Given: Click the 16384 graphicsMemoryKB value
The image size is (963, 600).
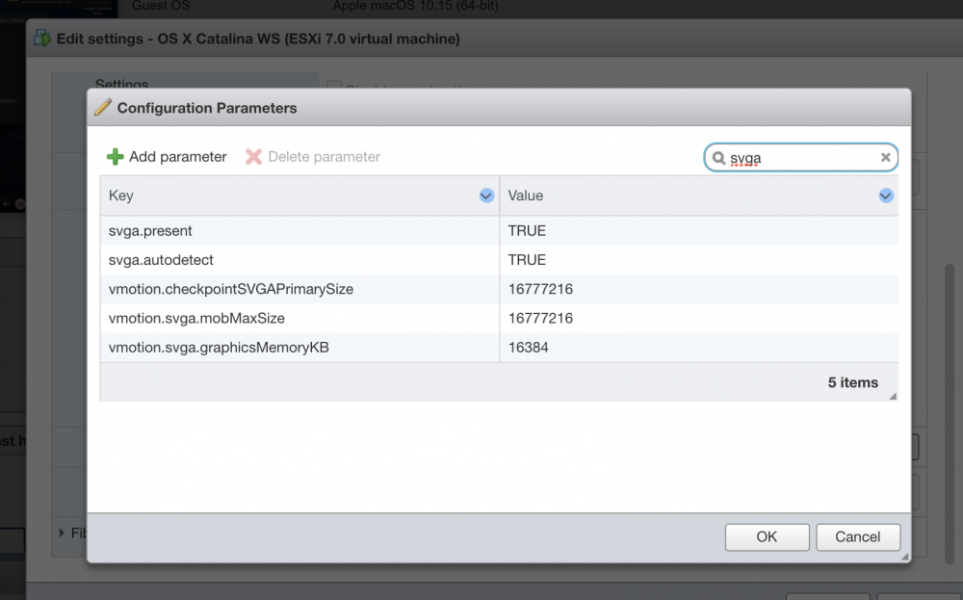Looking at the screenshot, I should click(528, 347).
